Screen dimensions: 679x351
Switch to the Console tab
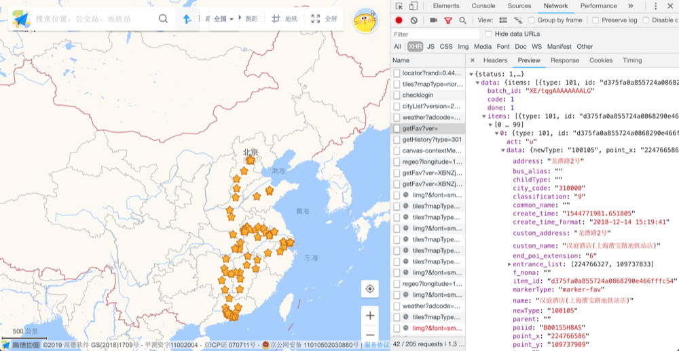483,6
